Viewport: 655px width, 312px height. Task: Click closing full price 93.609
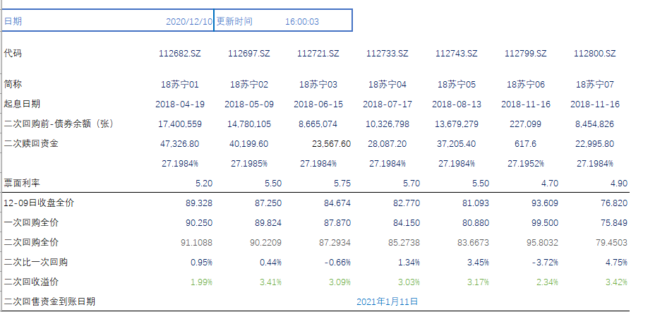(544, 203)
